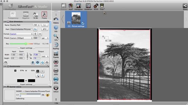Reset the scan dimensions
188x105 pixels.
click(47, 62)
